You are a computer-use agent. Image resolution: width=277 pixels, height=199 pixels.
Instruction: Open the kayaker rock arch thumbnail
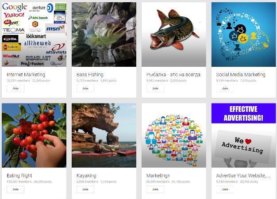(104, 135)
